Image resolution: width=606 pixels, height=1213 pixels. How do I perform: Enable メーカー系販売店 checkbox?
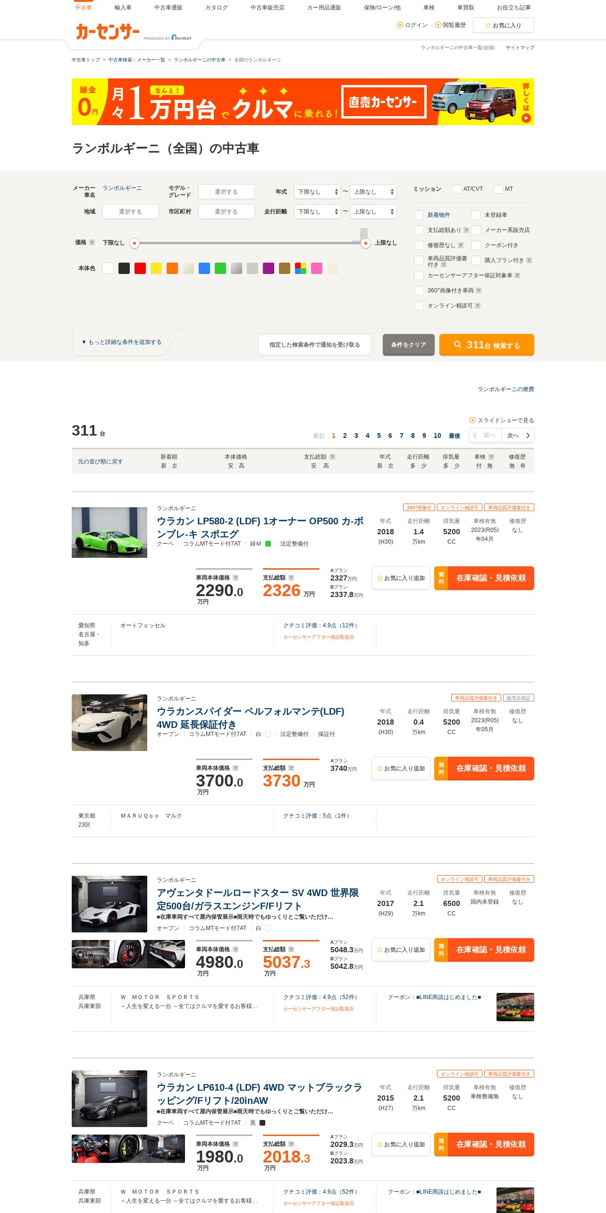(476, 230)
